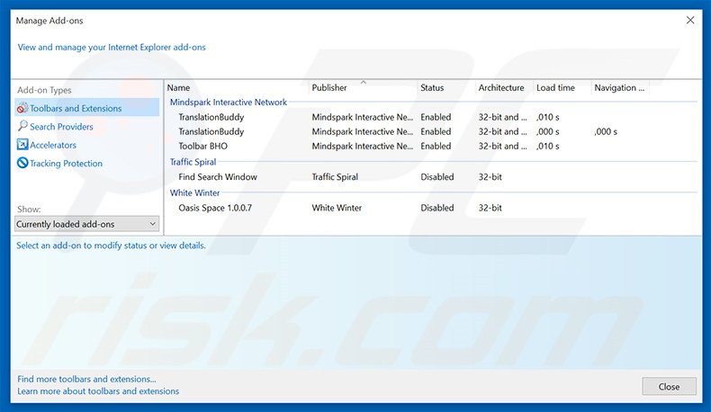Click ,000 s navigation time value

[x=606, y=131]
